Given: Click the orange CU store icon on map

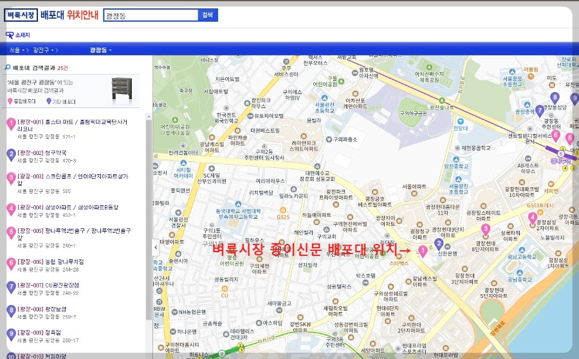Looking at the screenshot, I should coord(225,288).
